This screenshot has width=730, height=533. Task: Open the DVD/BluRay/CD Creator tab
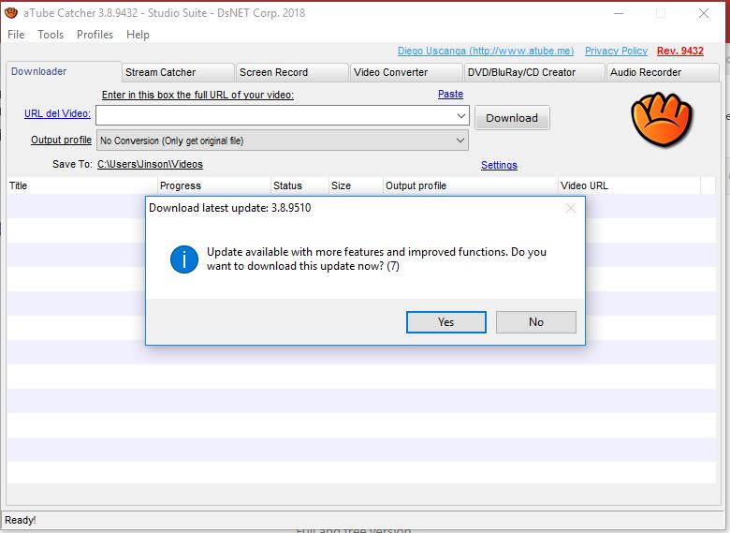[x=534, y=72]
